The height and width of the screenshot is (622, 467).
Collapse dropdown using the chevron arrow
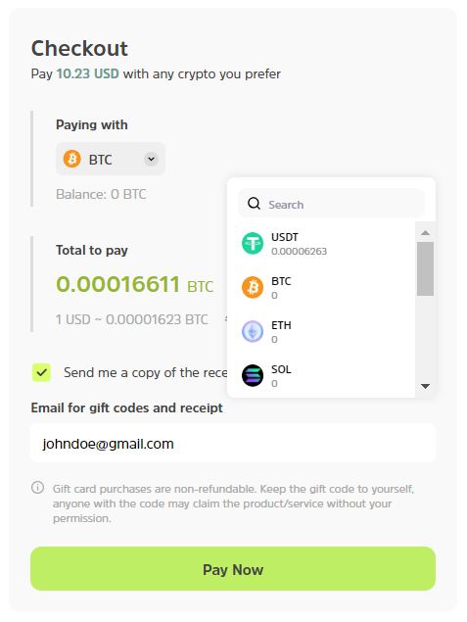tap(151, 159)
